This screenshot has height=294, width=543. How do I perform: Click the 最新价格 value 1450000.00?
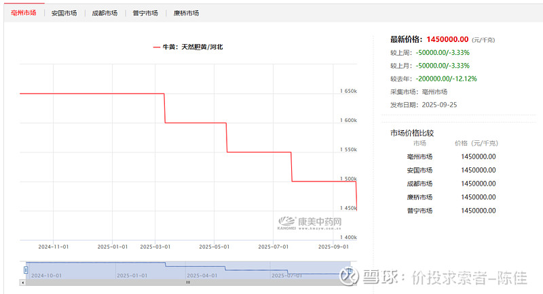pyautogui.click(x=447, y=39)
